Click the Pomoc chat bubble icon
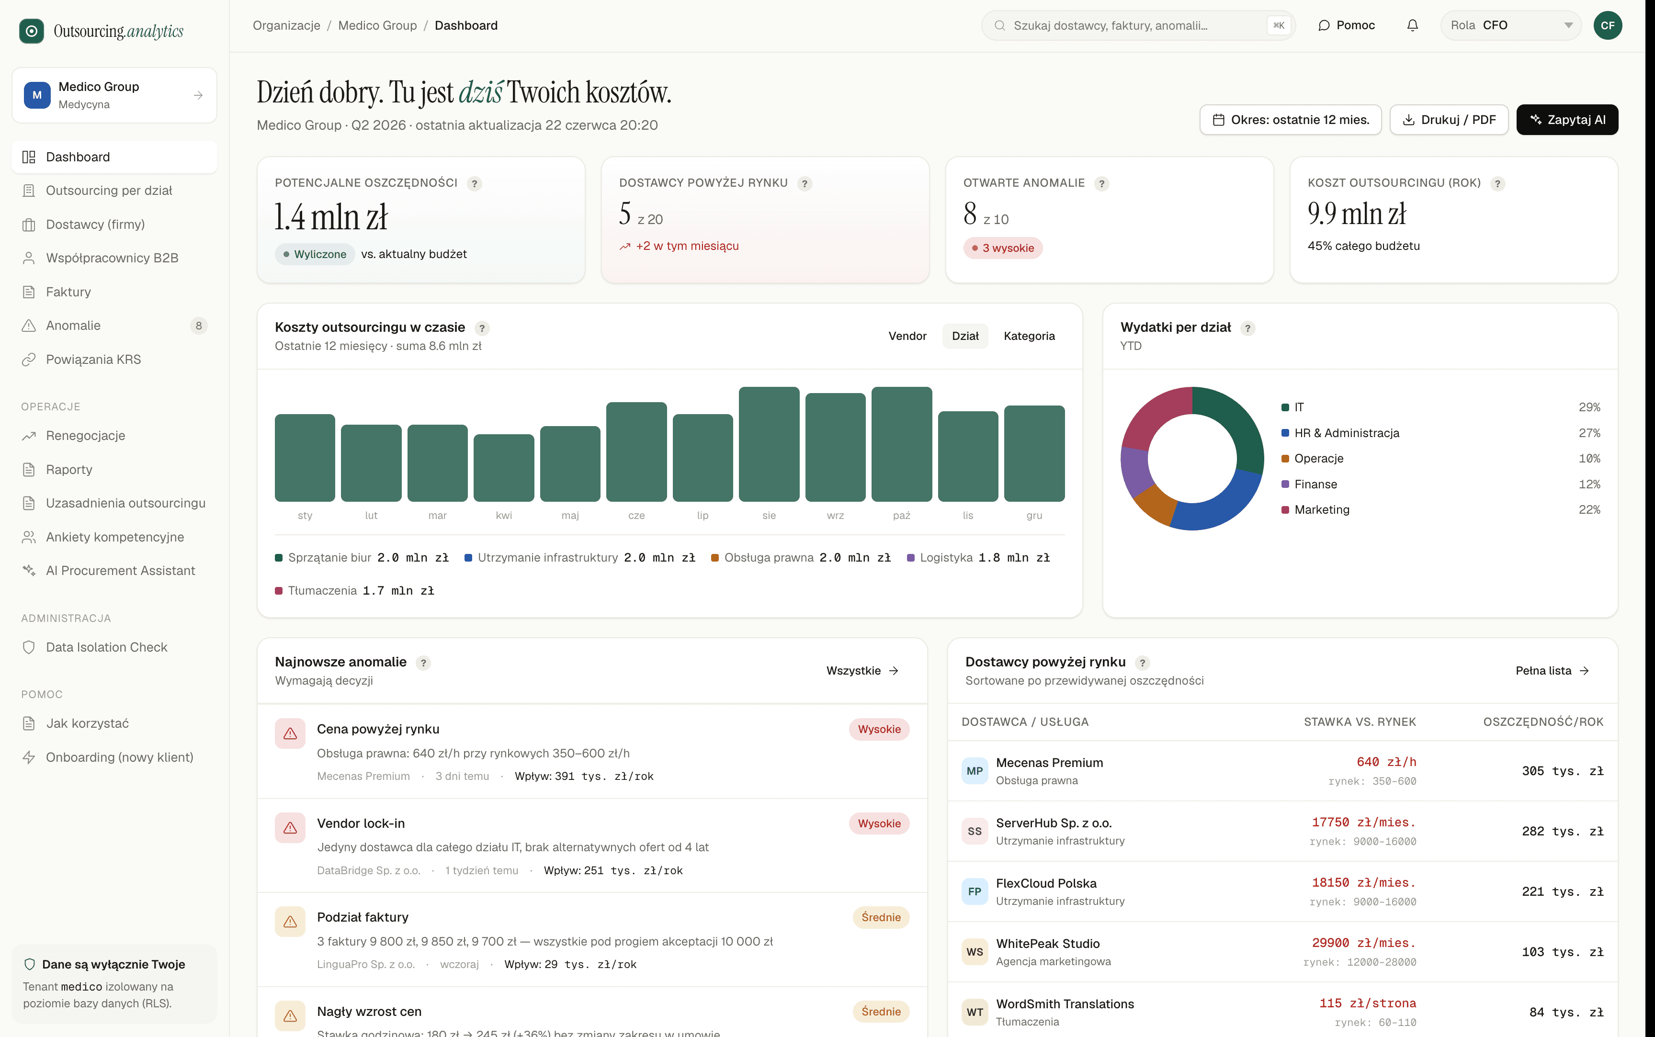The image size is (1655, 1037). tap(1324, 25)
